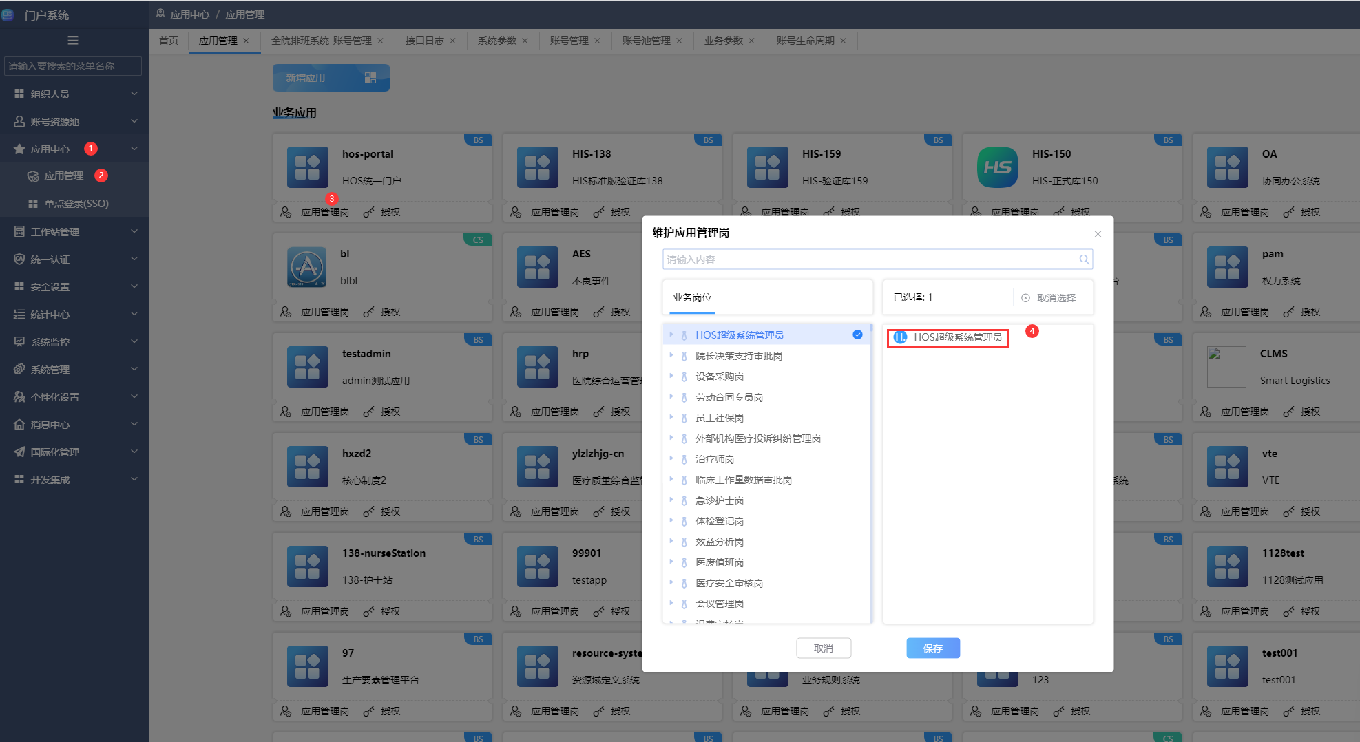Open bl application compass icon

(307, 267)
